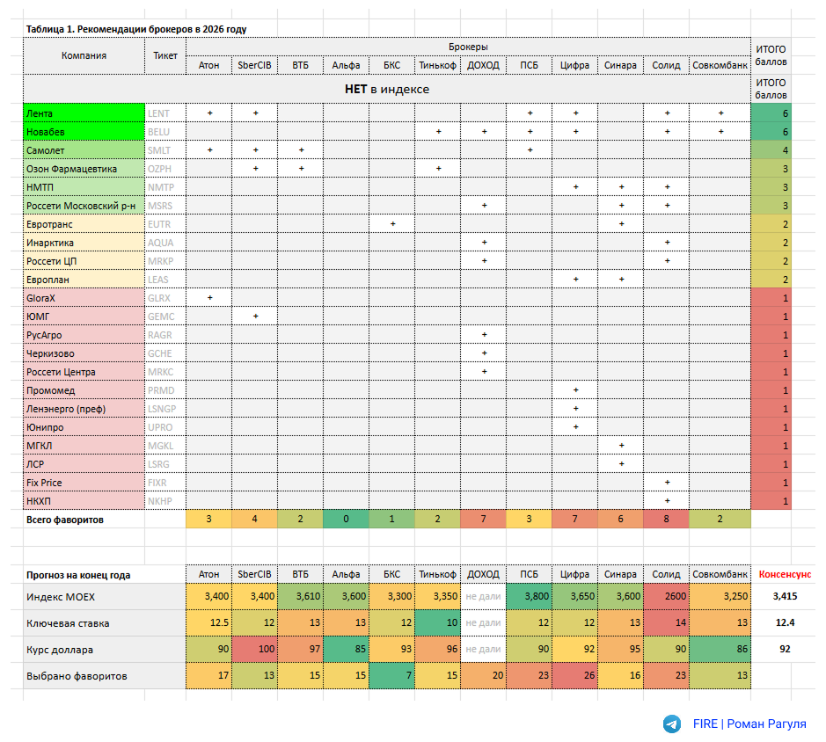Click the 'BELU' ticker cell
The height and width of the screenshot is (742, 826).
[165, 132]
